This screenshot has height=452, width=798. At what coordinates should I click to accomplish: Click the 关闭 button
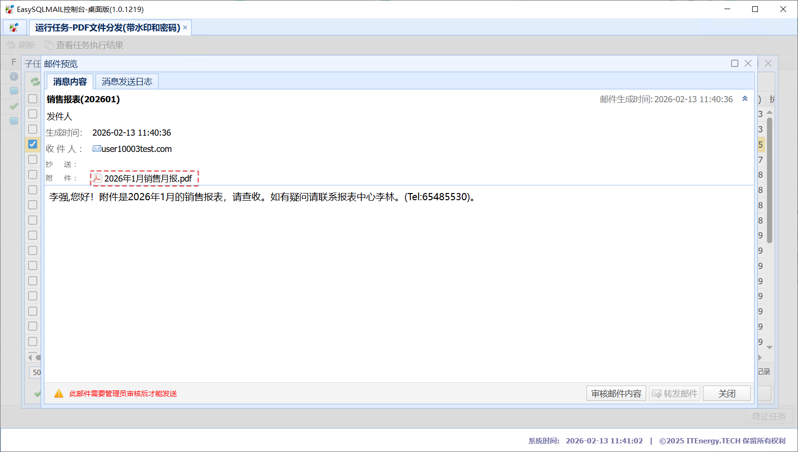726,393
